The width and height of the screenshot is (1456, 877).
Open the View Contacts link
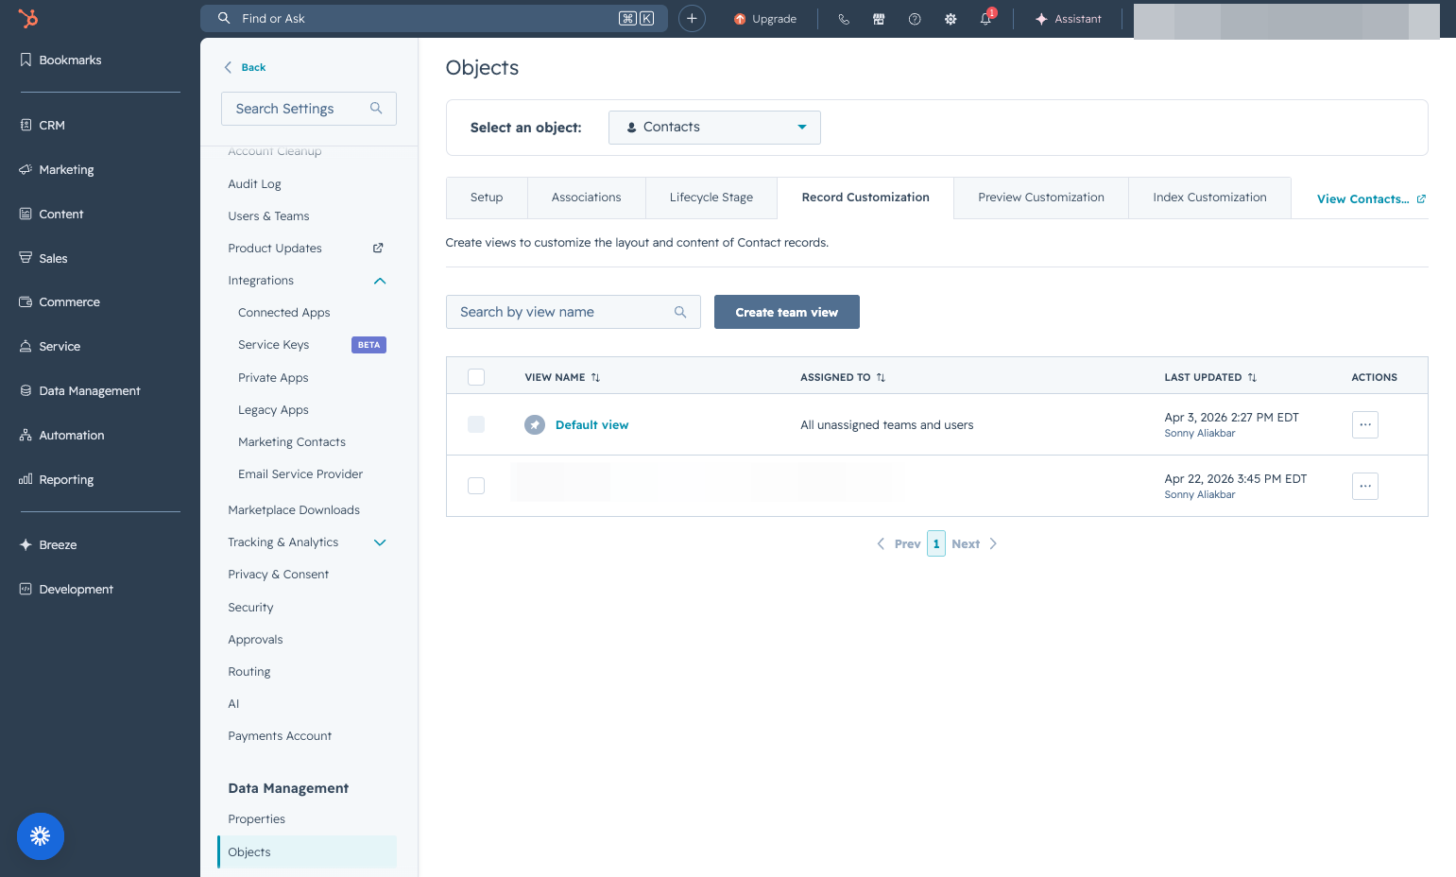click(x=1371, y=198)
